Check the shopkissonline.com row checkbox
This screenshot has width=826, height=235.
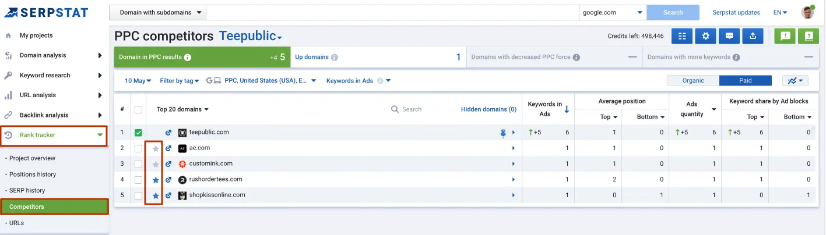[x=138, y=195]
